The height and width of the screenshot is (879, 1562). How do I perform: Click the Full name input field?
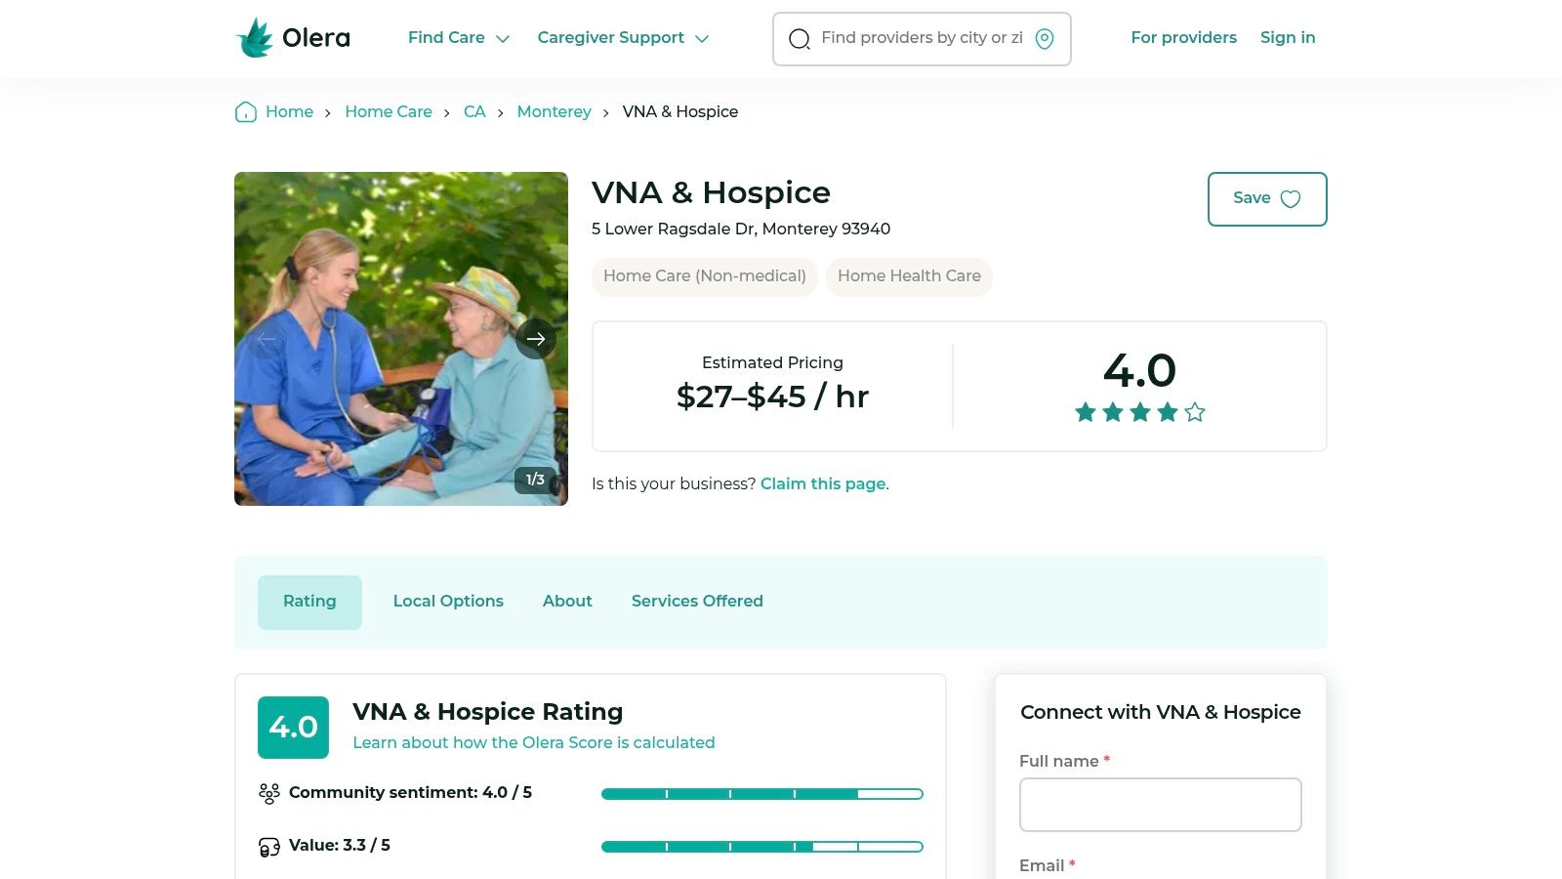(1160, 804)
